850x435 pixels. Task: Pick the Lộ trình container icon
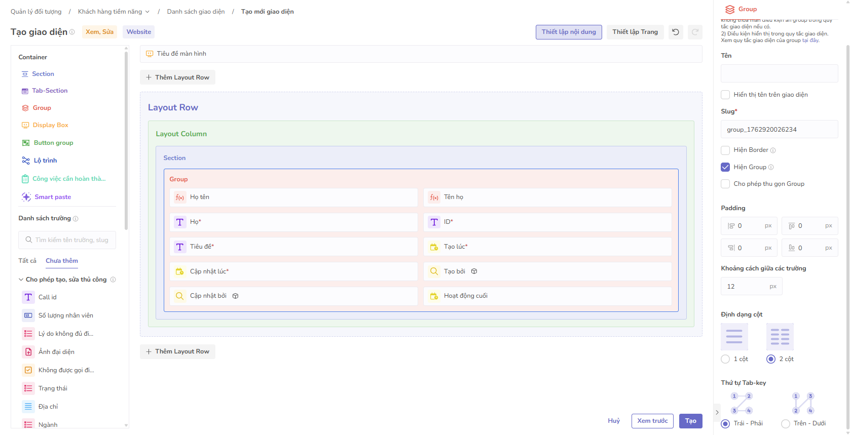tap(26, 161)
